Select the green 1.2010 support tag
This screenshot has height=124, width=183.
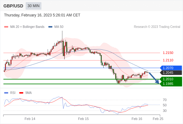pyautogui.click(x=171, y=79)
